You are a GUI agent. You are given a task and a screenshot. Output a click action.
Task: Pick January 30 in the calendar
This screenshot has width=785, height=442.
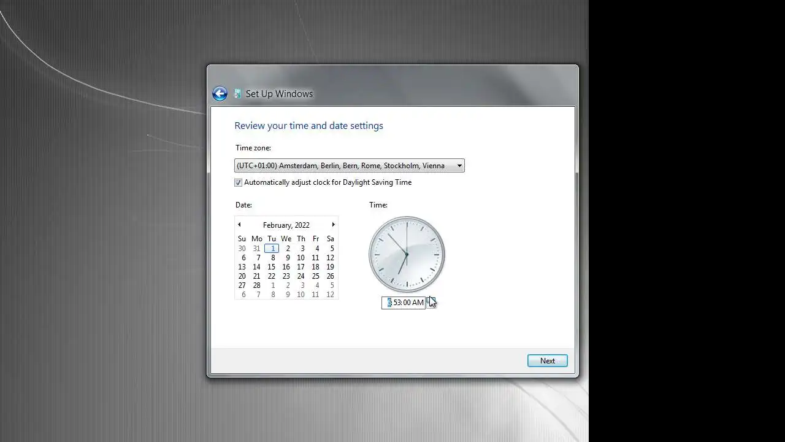pyautogui.click(x=242, y=249)
